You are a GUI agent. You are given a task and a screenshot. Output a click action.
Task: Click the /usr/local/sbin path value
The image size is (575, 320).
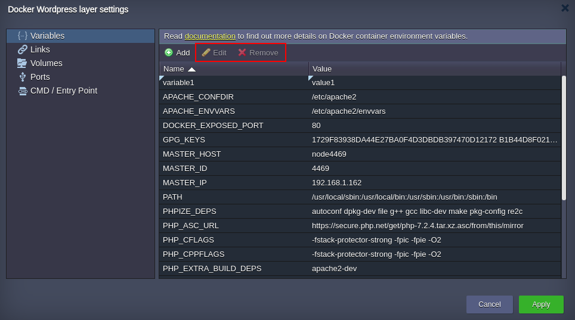[404, 197]
